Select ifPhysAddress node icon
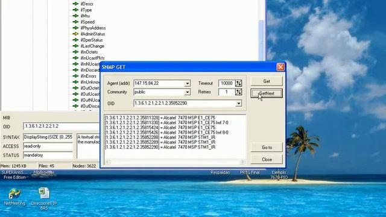Image resolution: width=386 pixels, height=217 pixels. [x=75, y=28]
